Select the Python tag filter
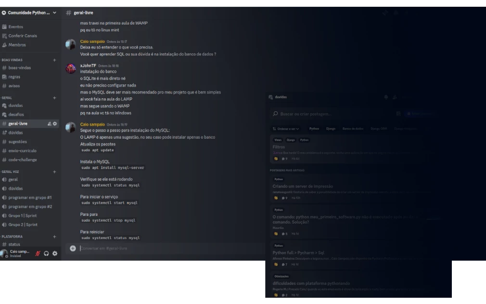Viewport: 486px width, 304px height. [x=314, y=129]
